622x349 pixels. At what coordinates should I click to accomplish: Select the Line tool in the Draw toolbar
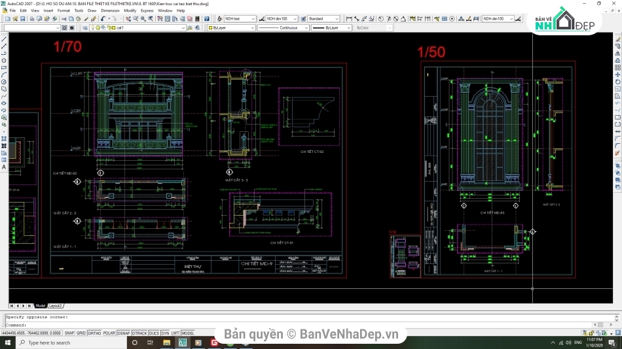pyautogui.click(x=4, y=40)
